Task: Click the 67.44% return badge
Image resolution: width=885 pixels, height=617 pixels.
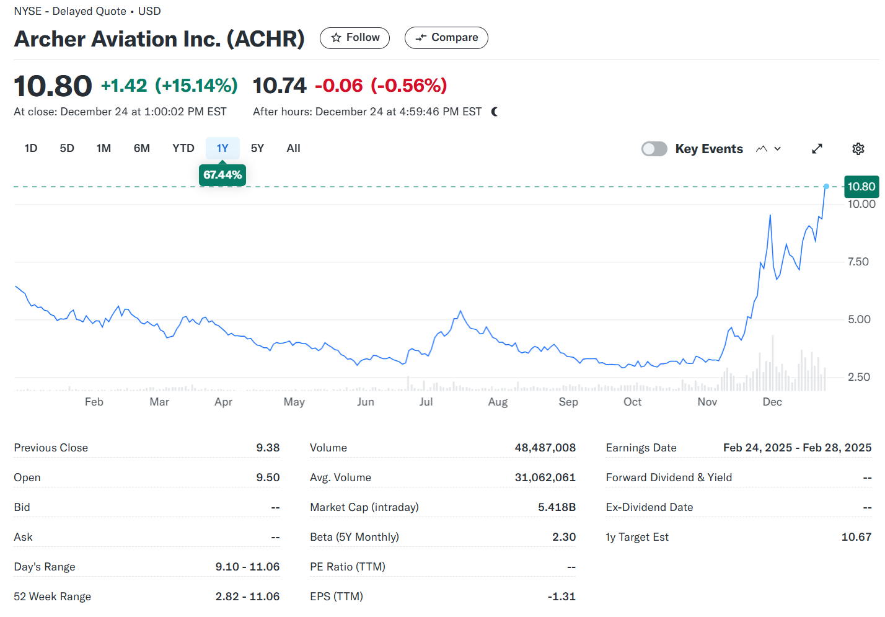Action: point(222,175)
